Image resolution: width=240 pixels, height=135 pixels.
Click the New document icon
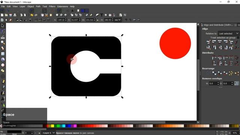2,15
